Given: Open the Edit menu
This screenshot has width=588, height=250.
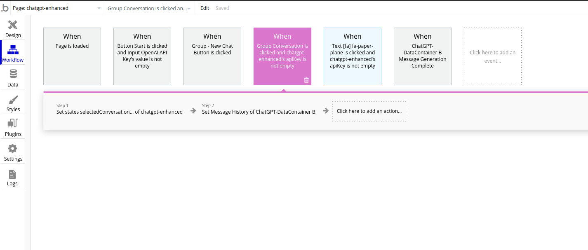Looking at the screenshot, I should (x=205, y=7).
